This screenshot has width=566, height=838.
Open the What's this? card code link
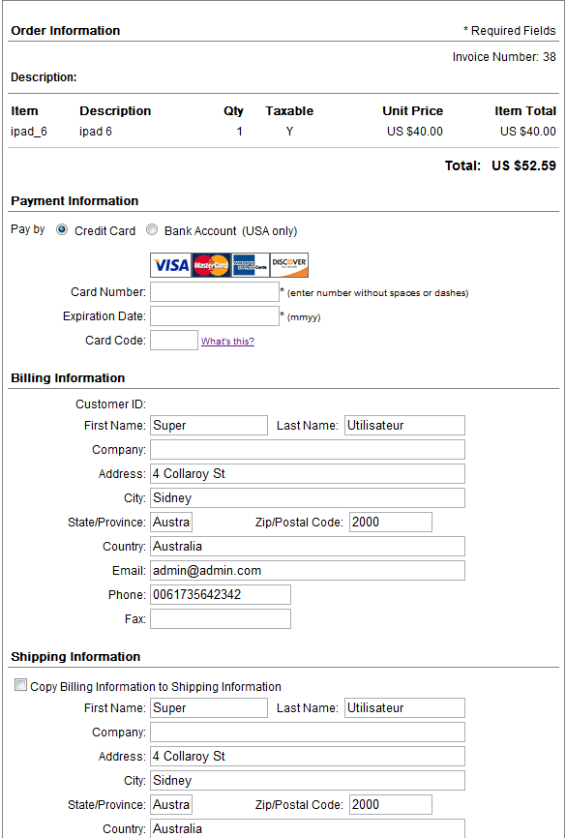click(227, 342)
